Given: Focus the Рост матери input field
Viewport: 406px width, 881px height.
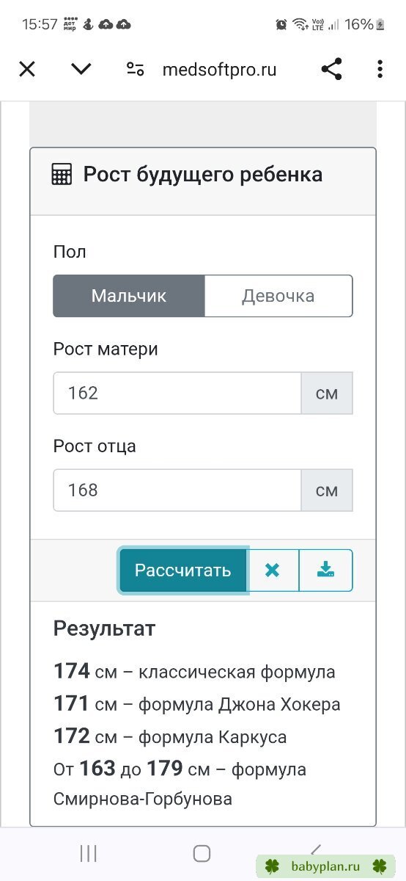Looking at the screenshot, I should point(177,393).
